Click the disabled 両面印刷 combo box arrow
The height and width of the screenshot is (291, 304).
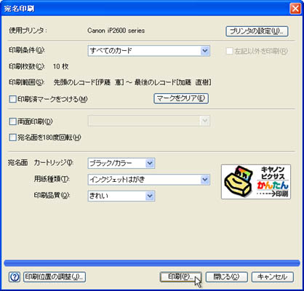[x=204, y=121]
